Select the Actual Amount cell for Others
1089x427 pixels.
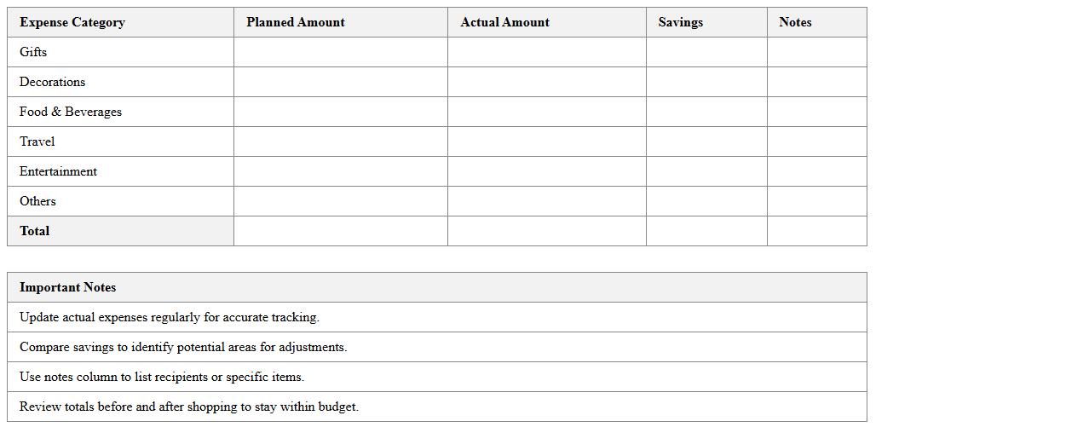coord(546,201)
